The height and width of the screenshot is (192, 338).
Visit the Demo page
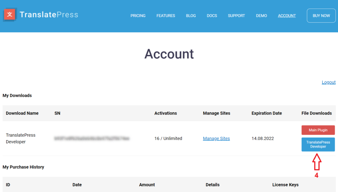(x=261, y=16)
